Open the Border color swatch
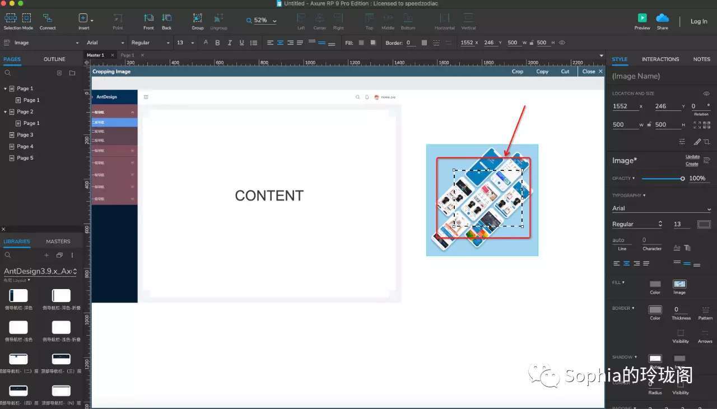 [655, 310]
